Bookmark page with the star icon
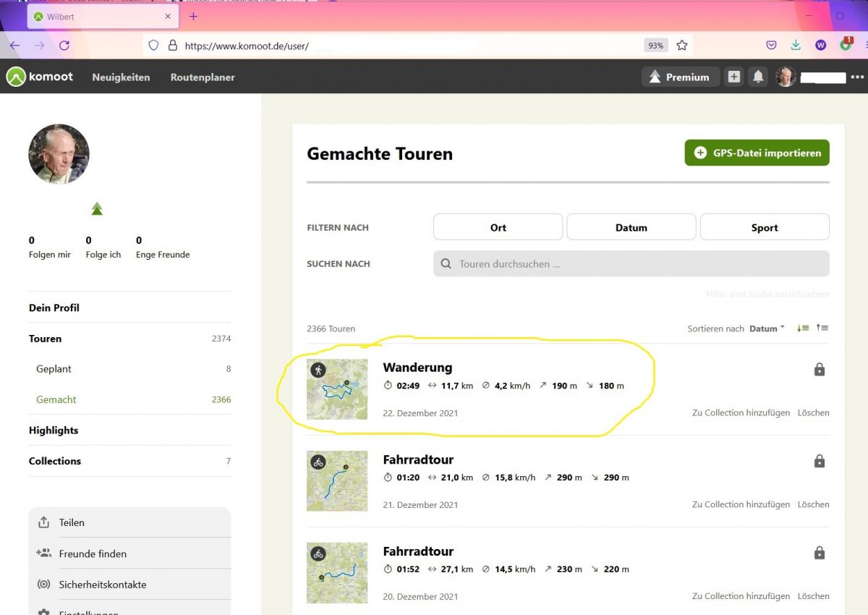This screenshot has height=615, width=868. point(681,45)
